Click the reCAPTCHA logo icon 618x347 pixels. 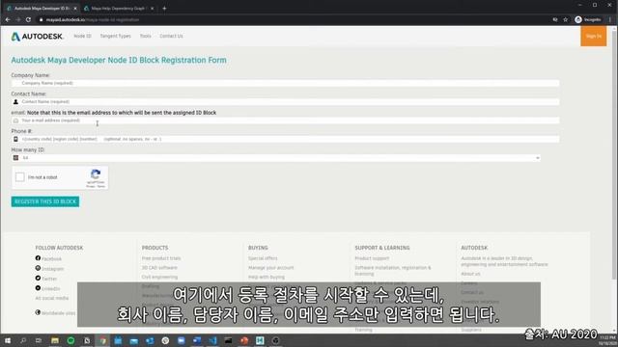pyautogui.click(x=96, y=174)
